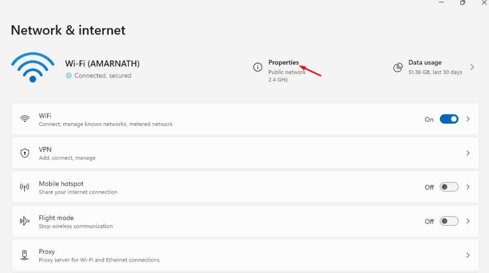Expand the WiFi settings chevron
This screenshot has height=273, width=489.
(x=468, y=119)
